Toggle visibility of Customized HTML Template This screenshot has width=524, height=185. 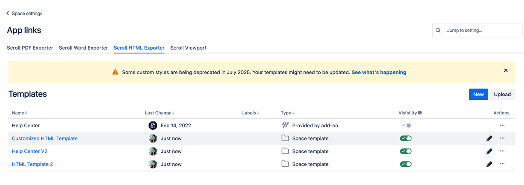(x=405, y=138)
